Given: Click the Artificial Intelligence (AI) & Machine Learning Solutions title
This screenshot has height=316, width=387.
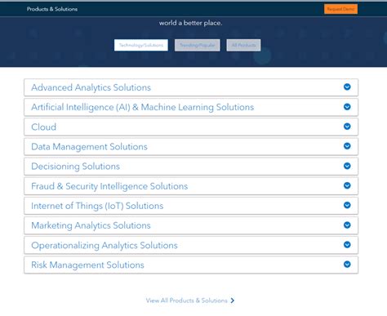Looking at the screenshot, I should [x=143, y=107].
